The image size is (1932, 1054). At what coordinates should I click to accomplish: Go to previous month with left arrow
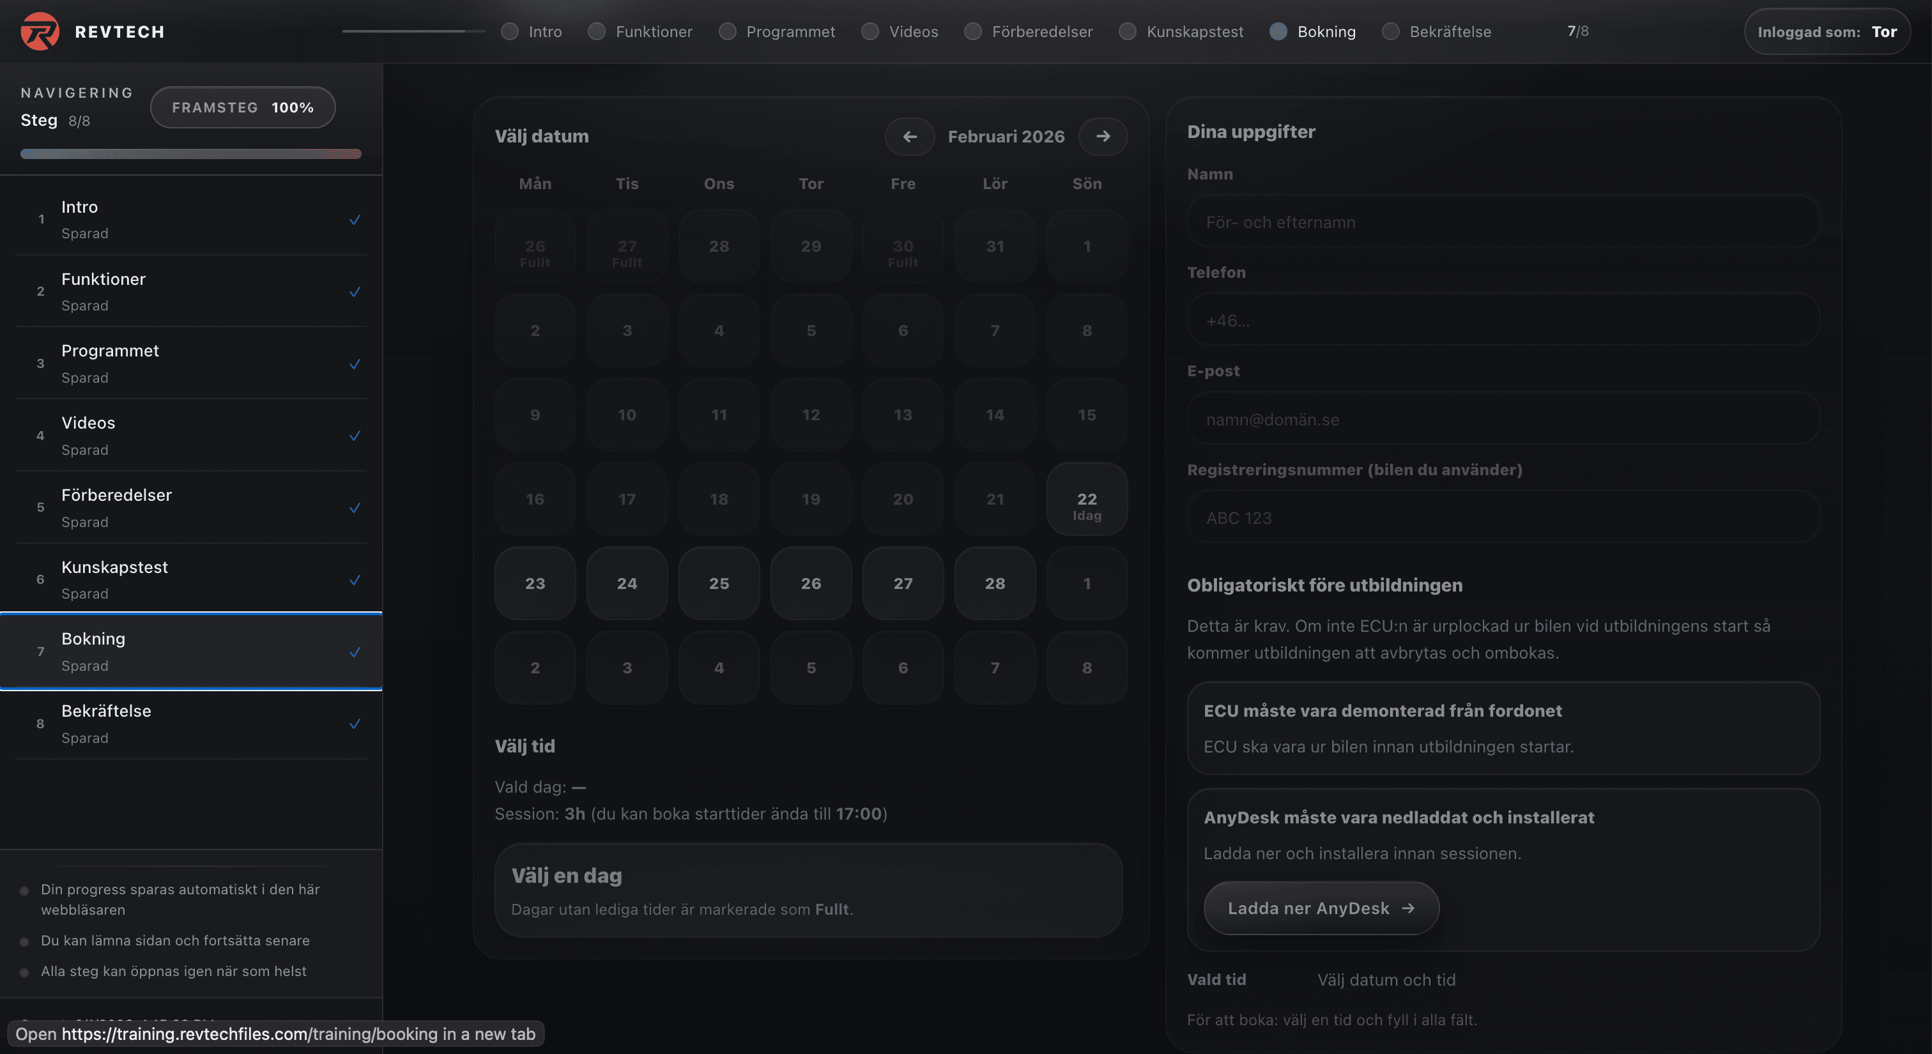coord(909,137)
